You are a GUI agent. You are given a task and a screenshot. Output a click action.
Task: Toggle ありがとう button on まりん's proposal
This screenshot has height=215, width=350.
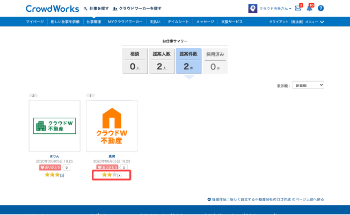49,168
